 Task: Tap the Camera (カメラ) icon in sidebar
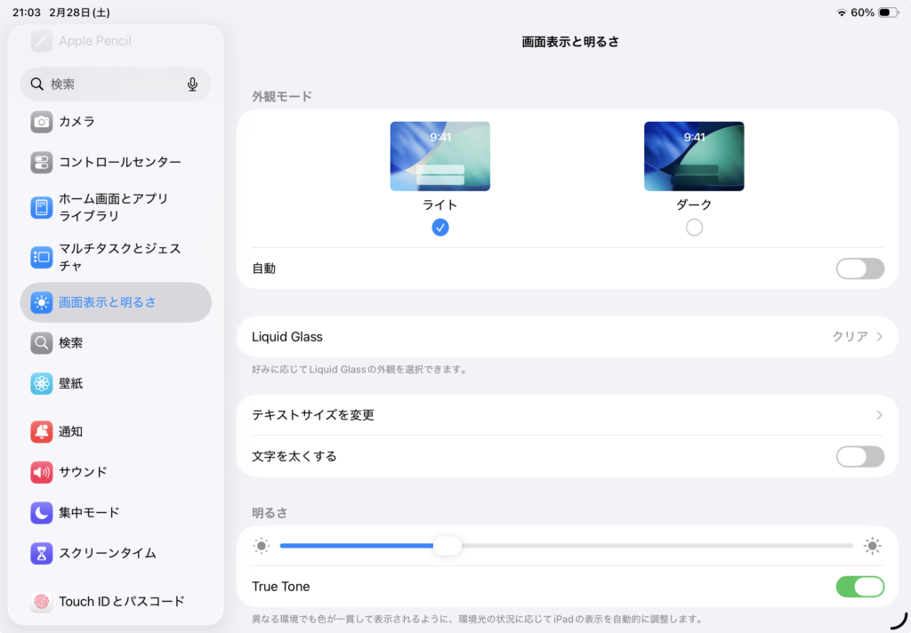(42, 122)
